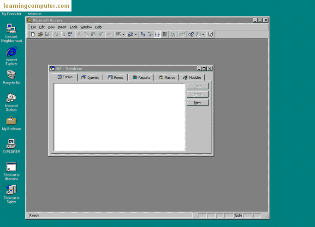The image size is (315, 227).
Task: Click the Microsoft Access key icon
Action: [x=30, y=20]
